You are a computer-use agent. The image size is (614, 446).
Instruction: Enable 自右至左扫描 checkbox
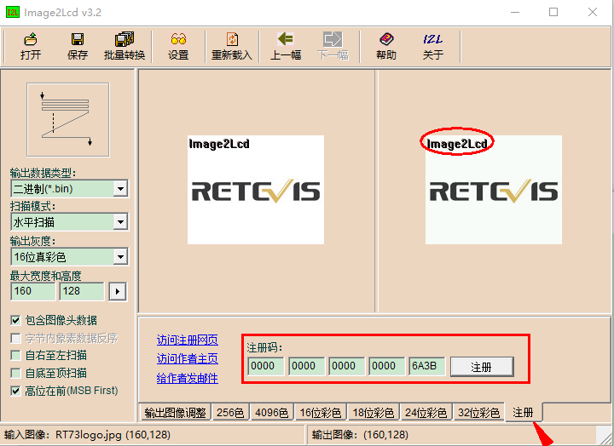point(15,356)
